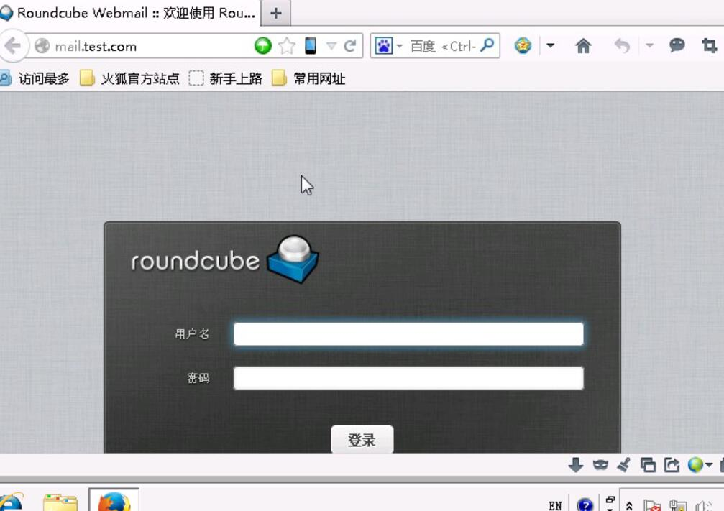Click the star badge toolbar icon
The image size is (724, 511).
(523, 45)
